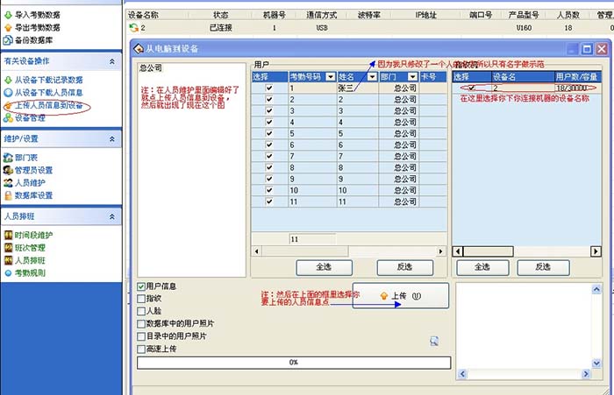Viewport: 614px width, 395px height.
Task: Click the 设备名 column header in device list
Action: (x=523, y=77)
